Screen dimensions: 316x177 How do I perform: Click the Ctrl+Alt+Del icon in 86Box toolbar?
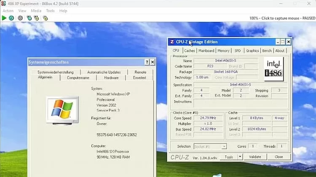pyautogui.click(x=29, y=18)
